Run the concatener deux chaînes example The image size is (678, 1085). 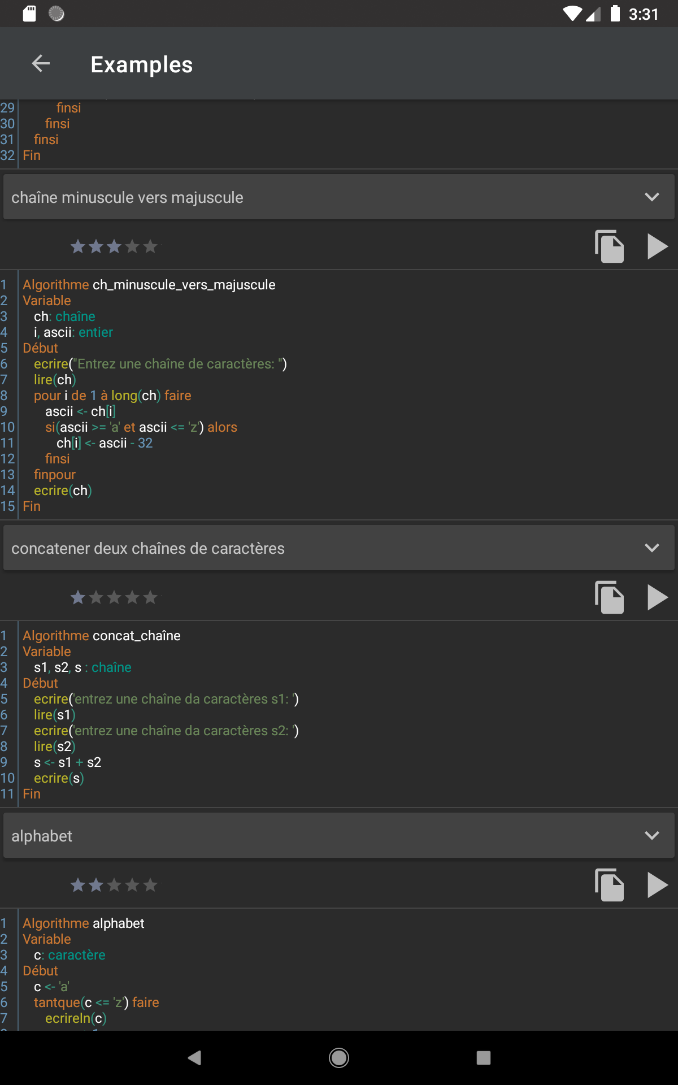pos(657,597)
